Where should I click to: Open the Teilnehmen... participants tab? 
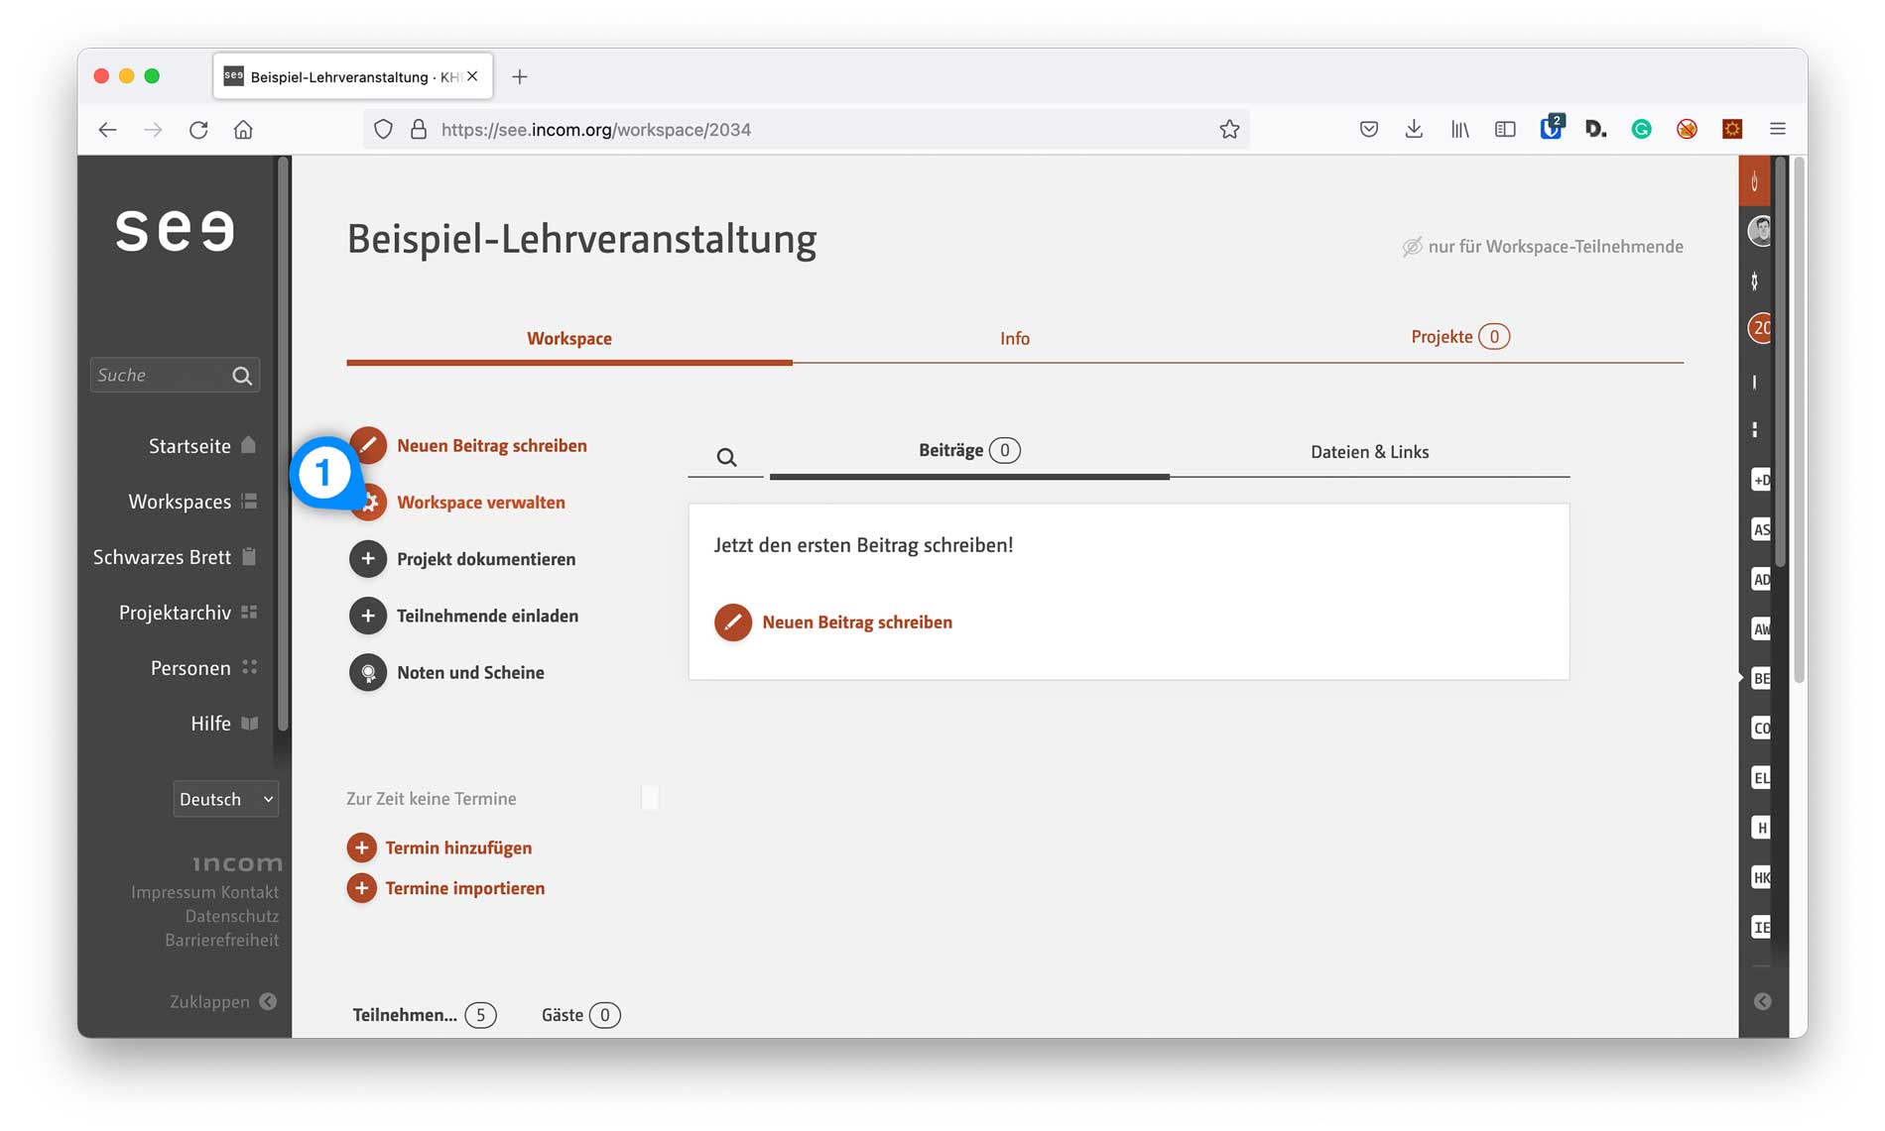click(425, 1015)
